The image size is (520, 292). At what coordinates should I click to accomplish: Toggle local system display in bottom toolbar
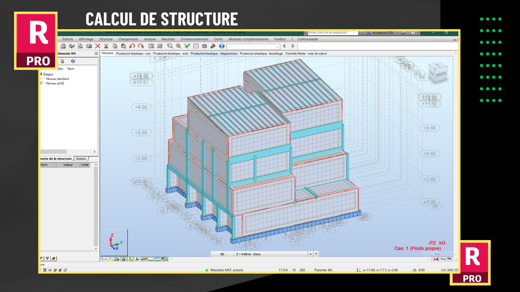tap(137, 259)
